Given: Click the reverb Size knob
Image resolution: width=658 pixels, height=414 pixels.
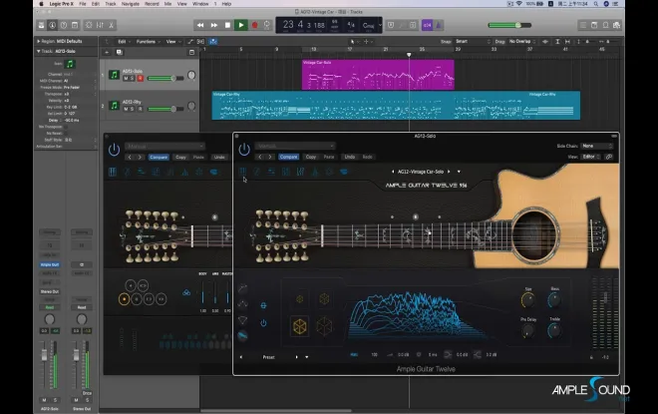Looking at the screenshot, I should click(528, 300).
